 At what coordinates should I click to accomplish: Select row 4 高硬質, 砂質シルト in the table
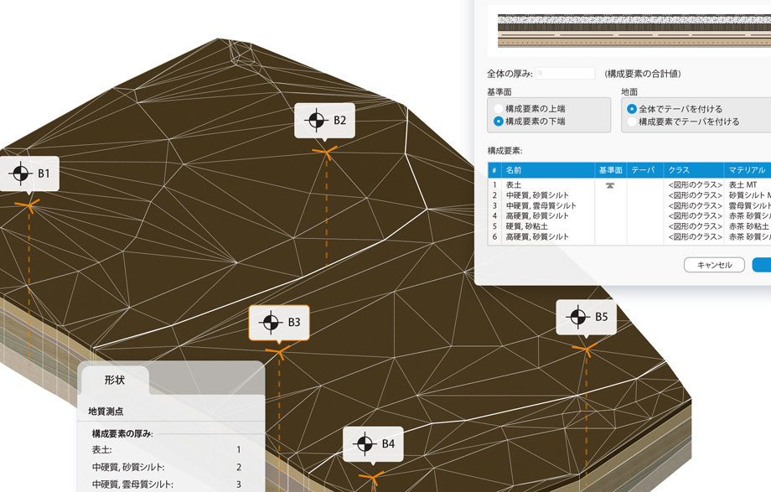coord(629,216)
